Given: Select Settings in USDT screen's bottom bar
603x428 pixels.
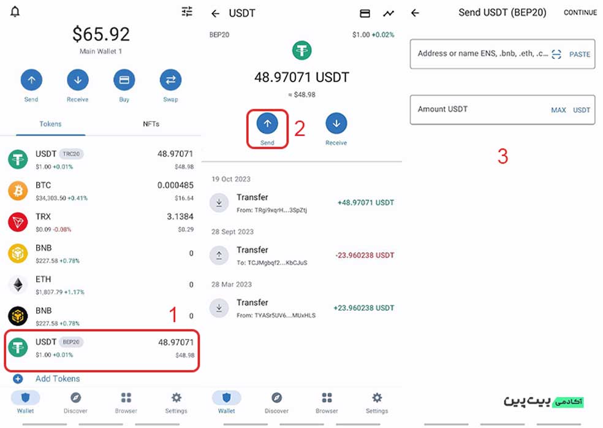Looking at the screenshot, I should tap(377, 402).
